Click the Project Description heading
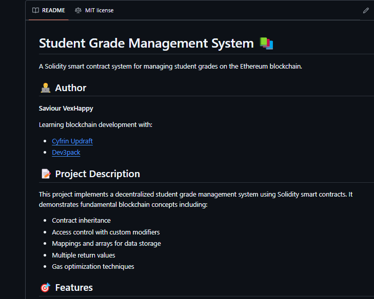 click(x=97, y=174)
